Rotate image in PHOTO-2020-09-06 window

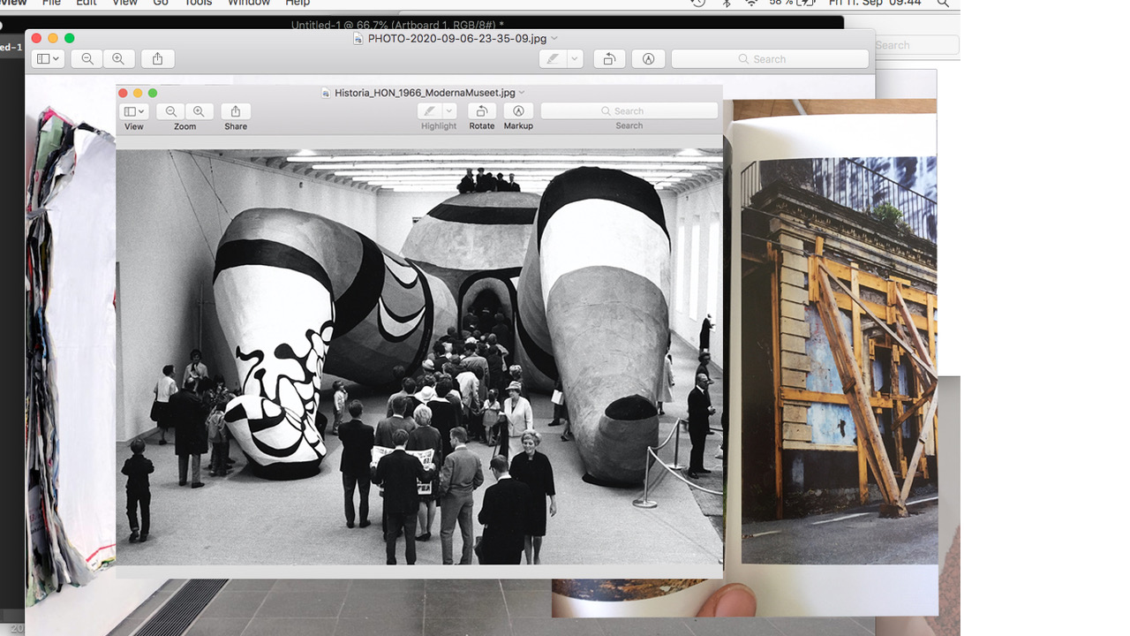tap(609, 58)
